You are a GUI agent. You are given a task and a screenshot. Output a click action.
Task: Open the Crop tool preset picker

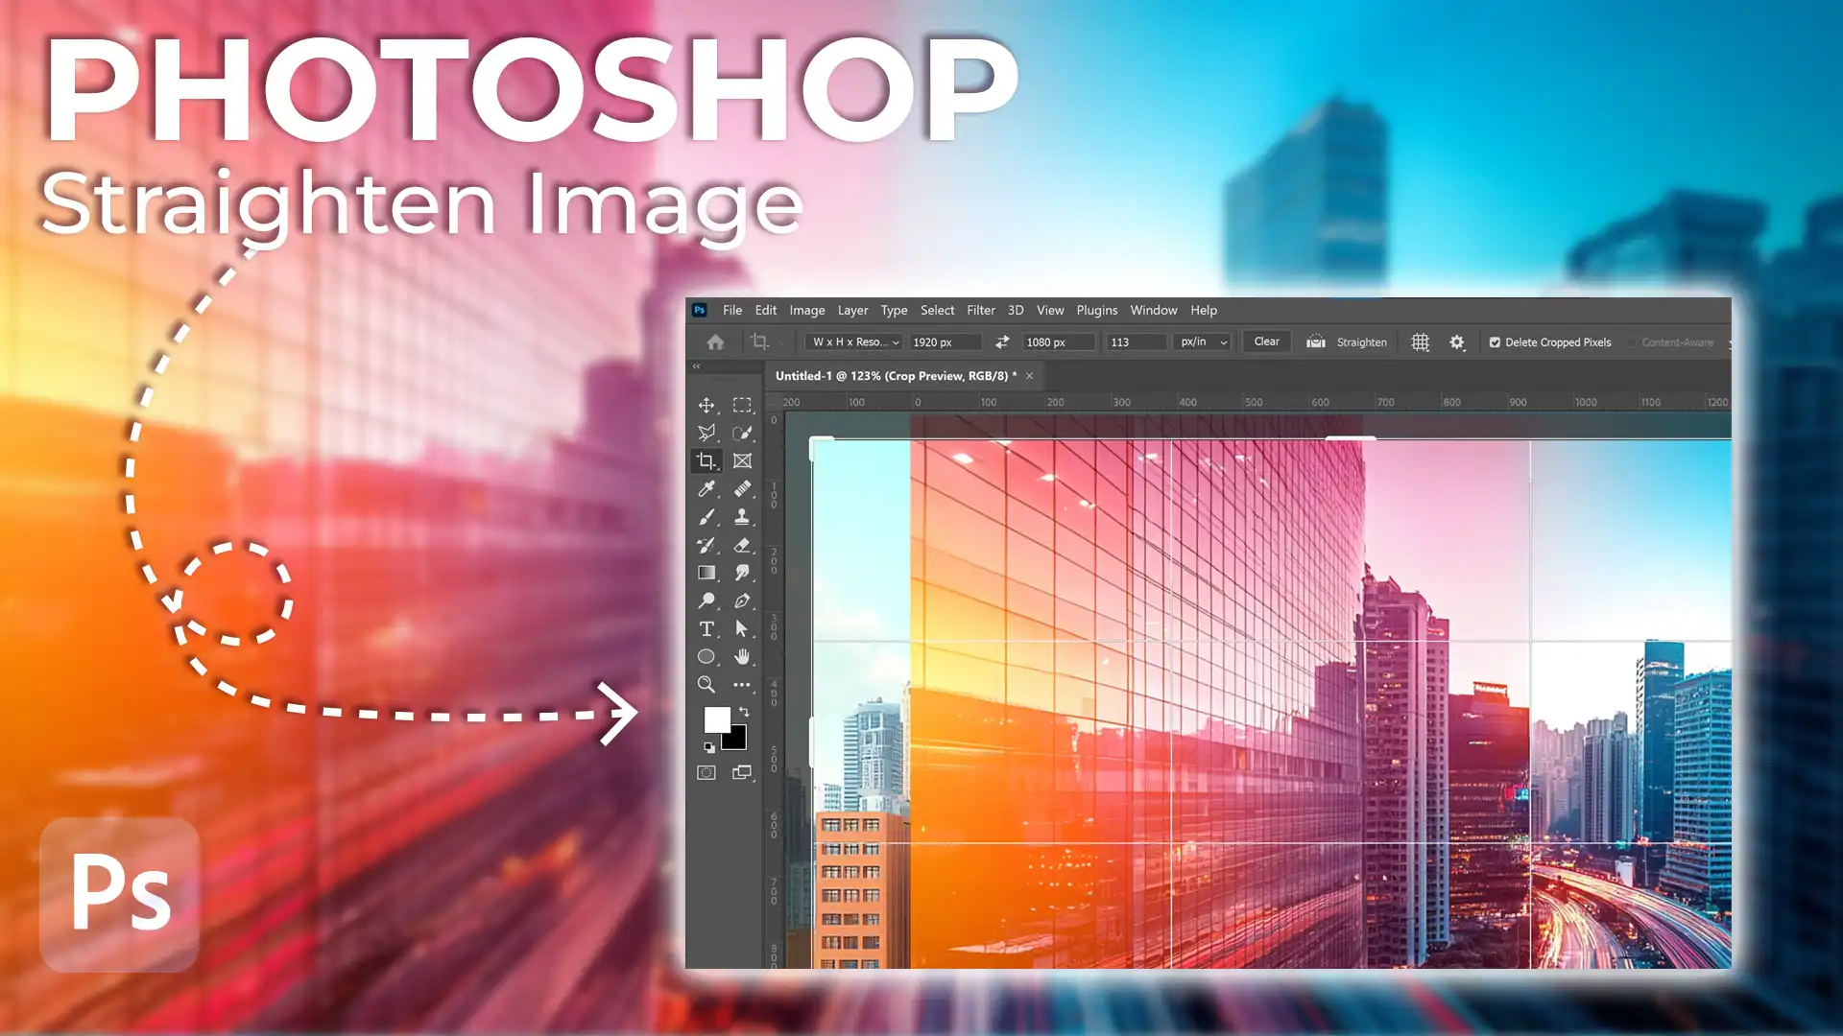pos(766,342)
